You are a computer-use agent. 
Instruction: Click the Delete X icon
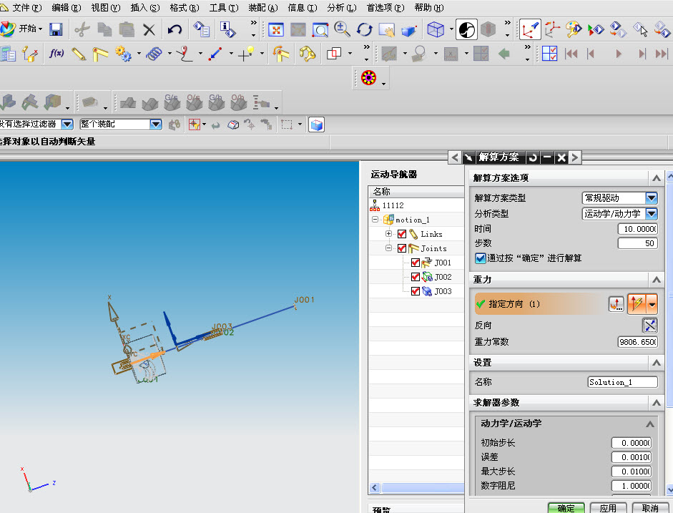point(149,29)
